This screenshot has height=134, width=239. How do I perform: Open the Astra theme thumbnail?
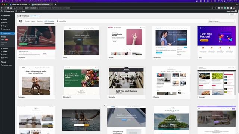click(x=217, y=41)
